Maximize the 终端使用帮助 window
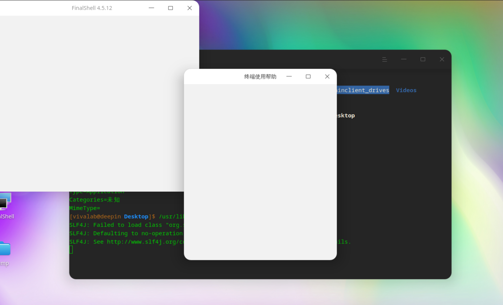 308,76
